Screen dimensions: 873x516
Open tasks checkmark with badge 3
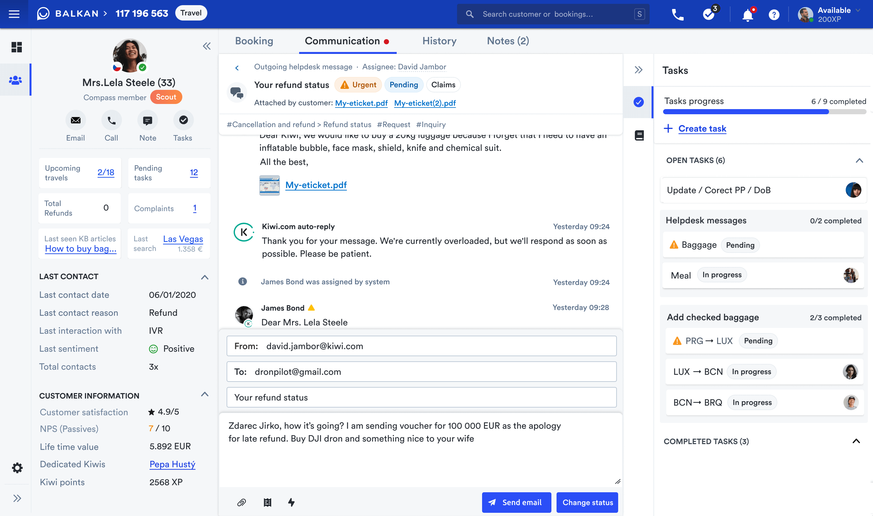pos(709,13)
